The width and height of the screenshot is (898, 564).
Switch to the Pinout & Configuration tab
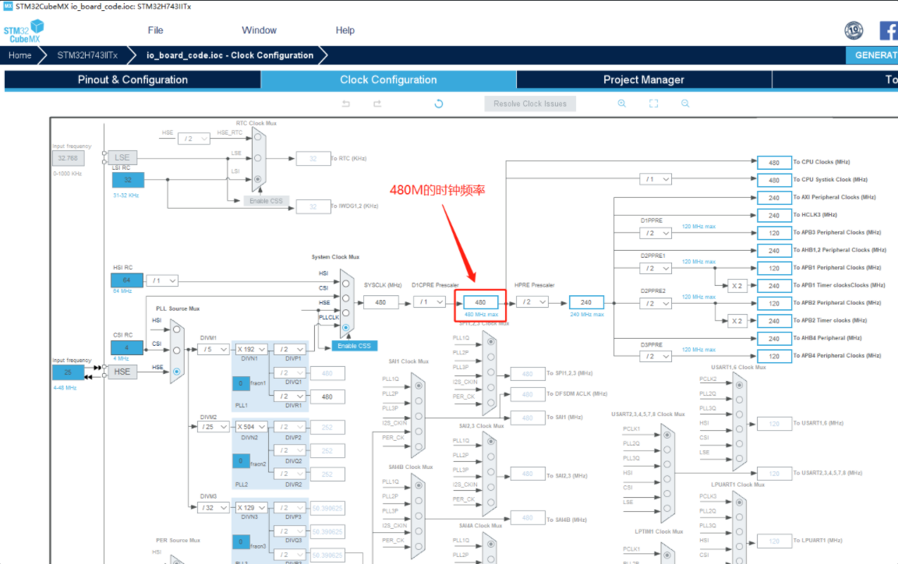[131, 79]
